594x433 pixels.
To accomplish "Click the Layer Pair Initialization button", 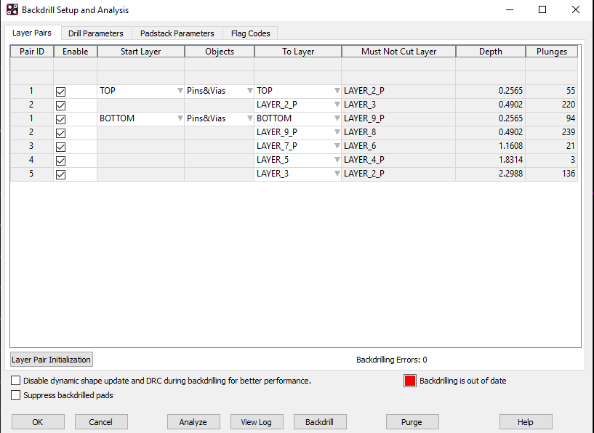I will (x=51, y=360).
